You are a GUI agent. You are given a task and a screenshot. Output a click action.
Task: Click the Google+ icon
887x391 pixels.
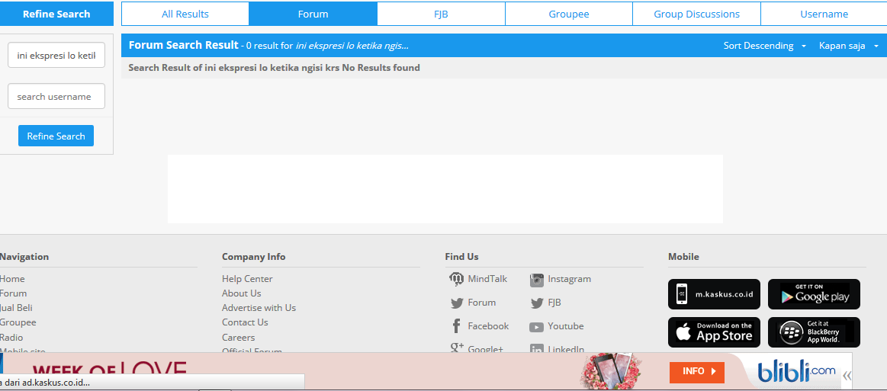(457, 348)
